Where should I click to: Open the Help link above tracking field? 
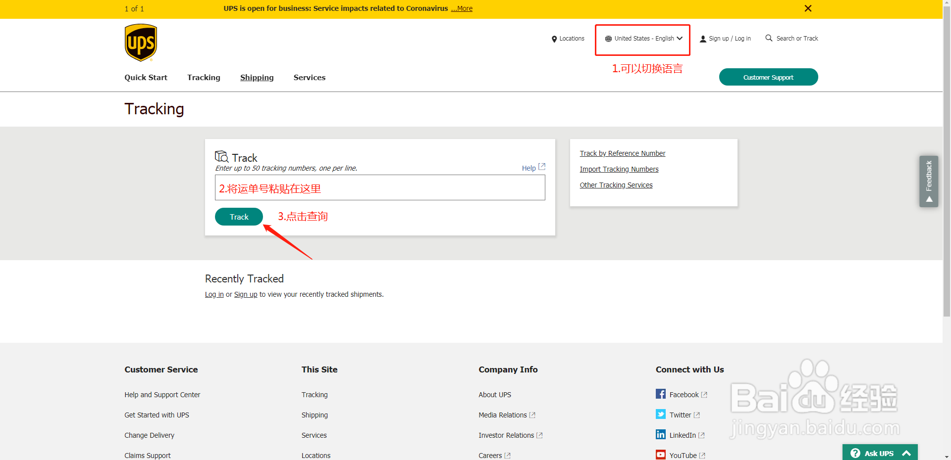point(528,168)
